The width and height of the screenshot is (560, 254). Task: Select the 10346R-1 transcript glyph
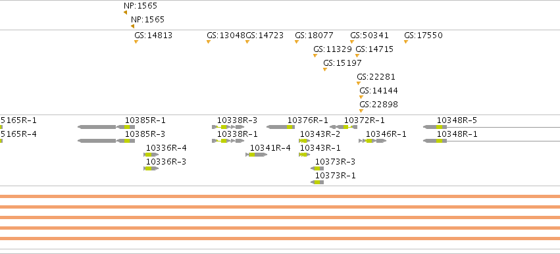coord(372,141)
